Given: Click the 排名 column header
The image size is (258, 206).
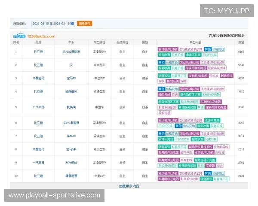Looking at the screenshot, I should [16, 42].
